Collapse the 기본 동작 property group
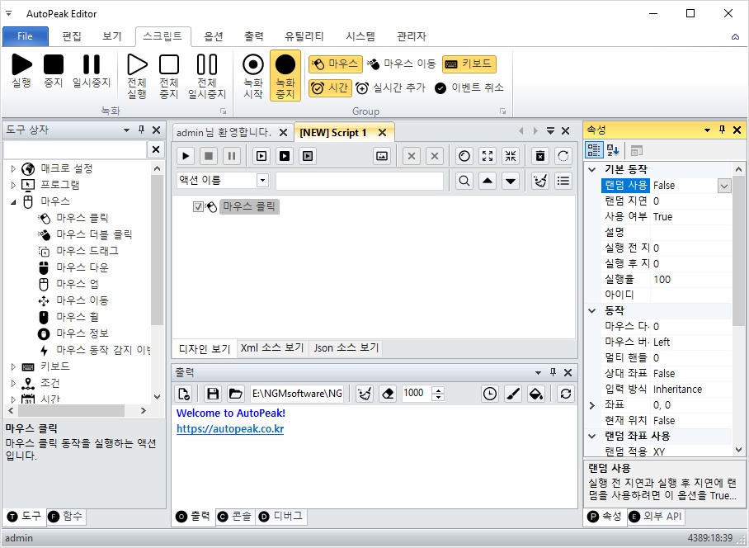Screen dimensions: 749x548 [x=592, y=170]
